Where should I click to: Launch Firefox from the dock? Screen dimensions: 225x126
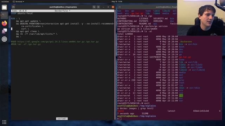(4, 23)
